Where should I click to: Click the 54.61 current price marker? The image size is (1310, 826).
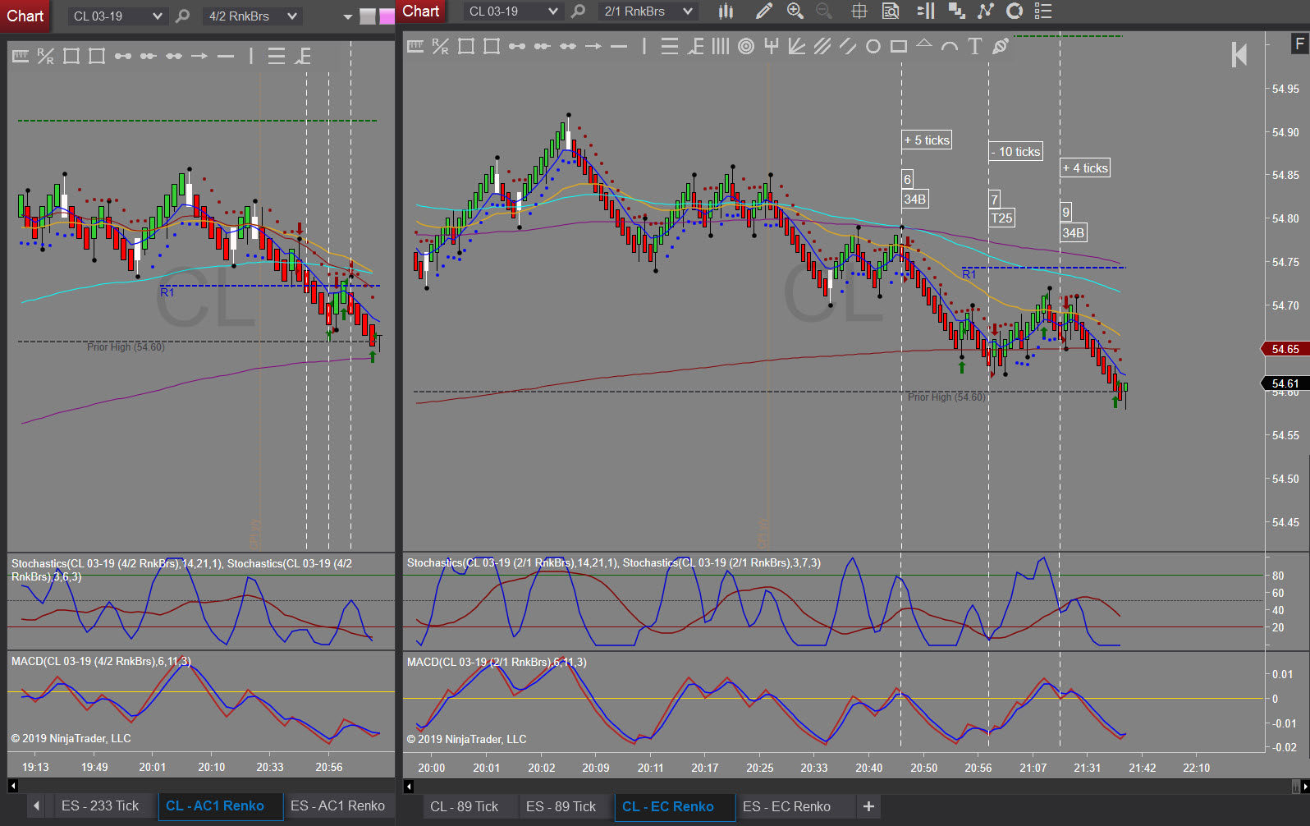pos(1285,383)
